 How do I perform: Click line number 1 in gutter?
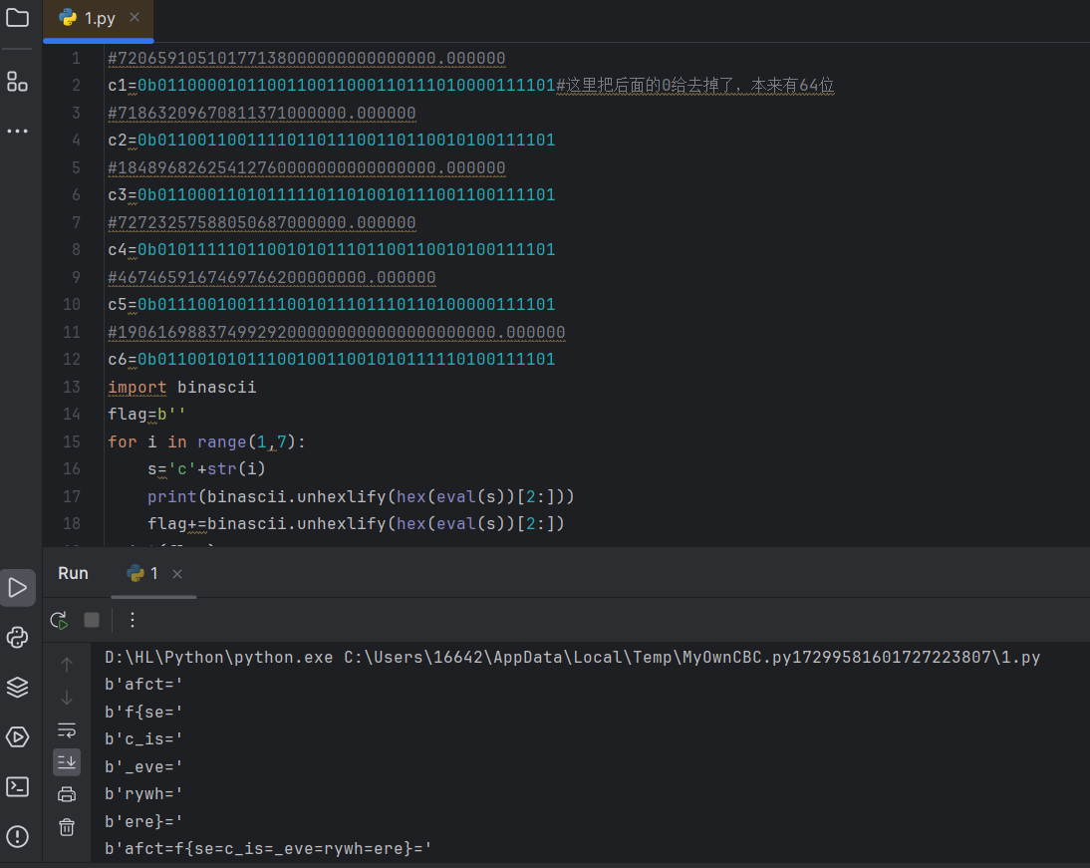click(77, 58)
